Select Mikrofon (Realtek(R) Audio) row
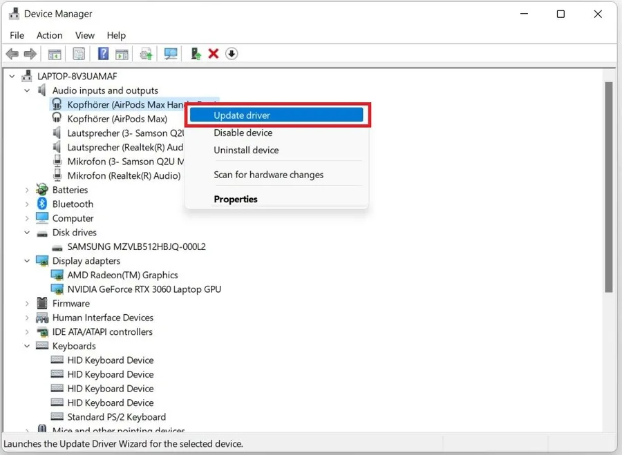622x455 pixels. [124, 175]
